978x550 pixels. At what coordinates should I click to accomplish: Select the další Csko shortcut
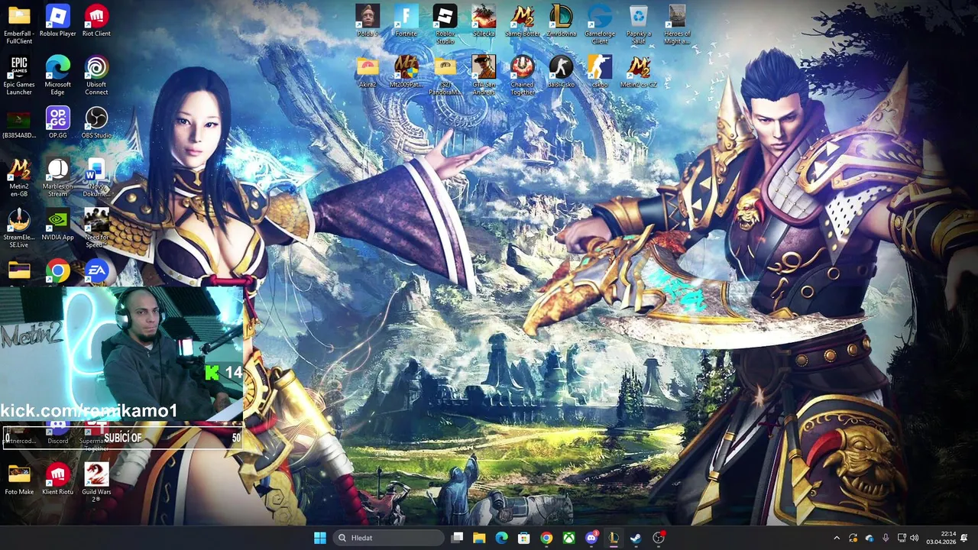[x=562, y=72]
